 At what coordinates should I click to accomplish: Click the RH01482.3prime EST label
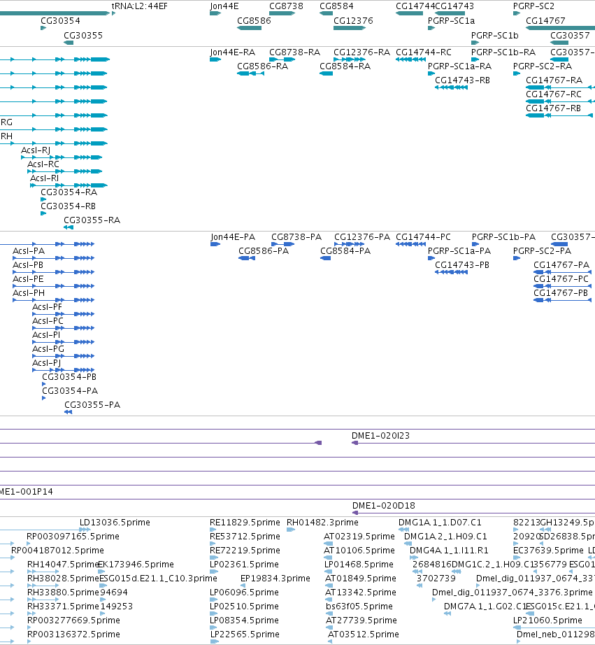pos(323,523)
